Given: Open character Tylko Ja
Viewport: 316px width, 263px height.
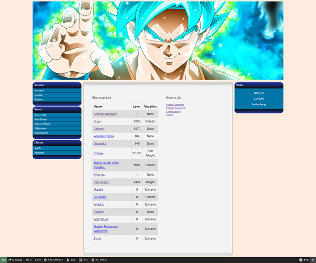Looking at the screenshot, I should 99,175.
